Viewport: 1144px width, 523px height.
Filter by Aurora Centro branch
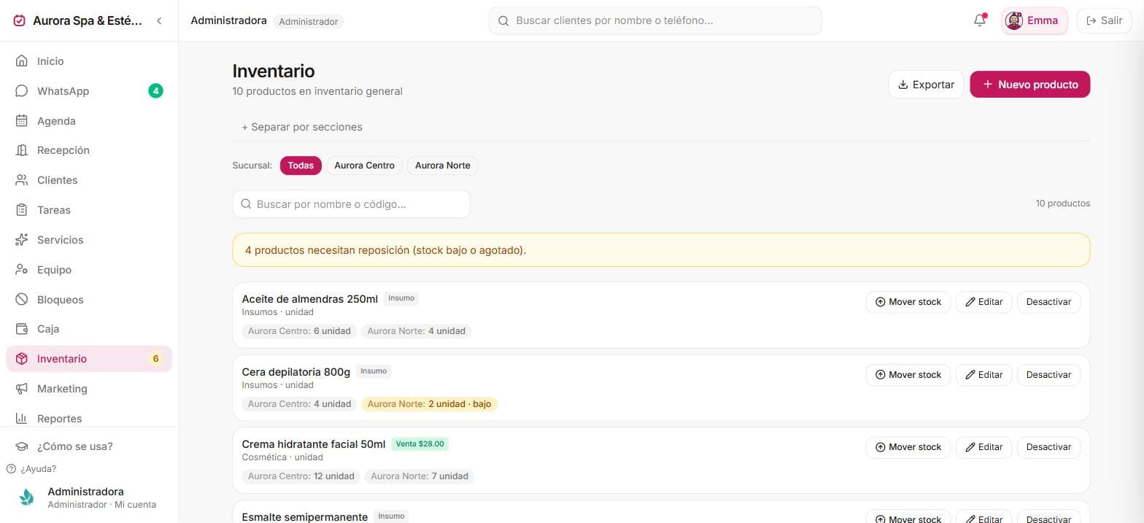pyautogui.click(x=364, y=166)
